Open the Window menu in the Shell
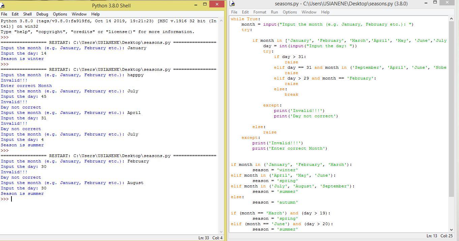This screenshot has width=459, height=241. (x=79, y=14)
